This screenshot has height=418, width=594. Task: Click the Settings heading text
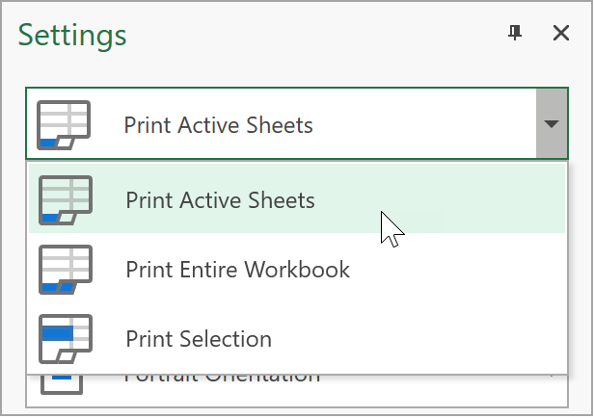point(72,36)
